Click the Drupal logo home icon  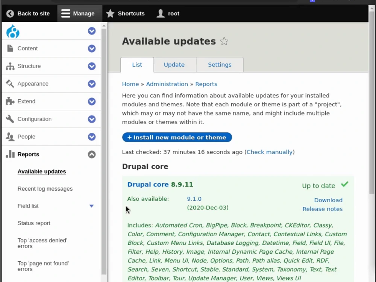[x=13, y=31]
